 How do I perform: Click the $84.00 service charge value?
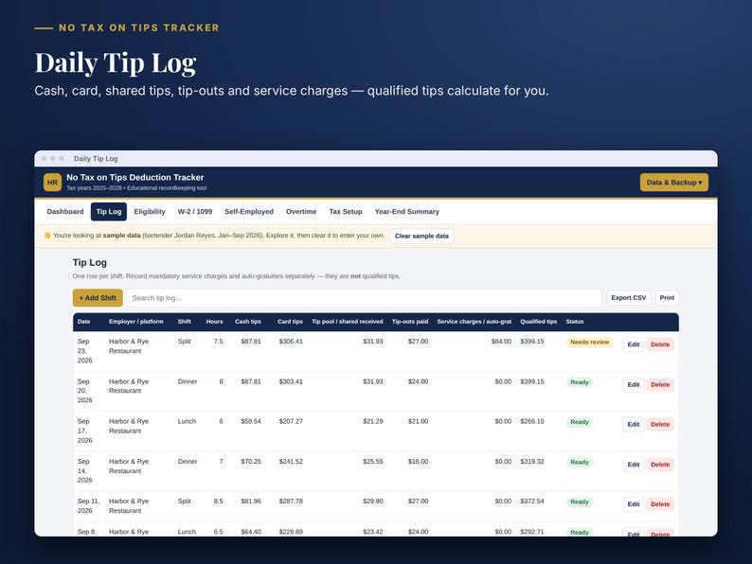point(501,342)
